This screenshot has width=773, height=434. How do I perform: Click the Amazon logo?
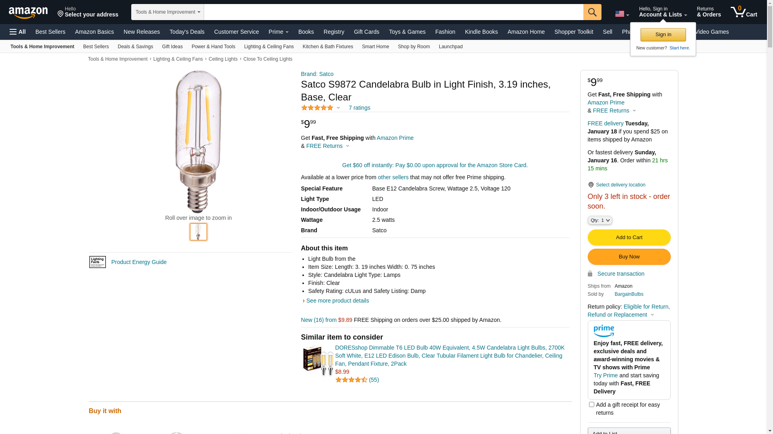28,12
